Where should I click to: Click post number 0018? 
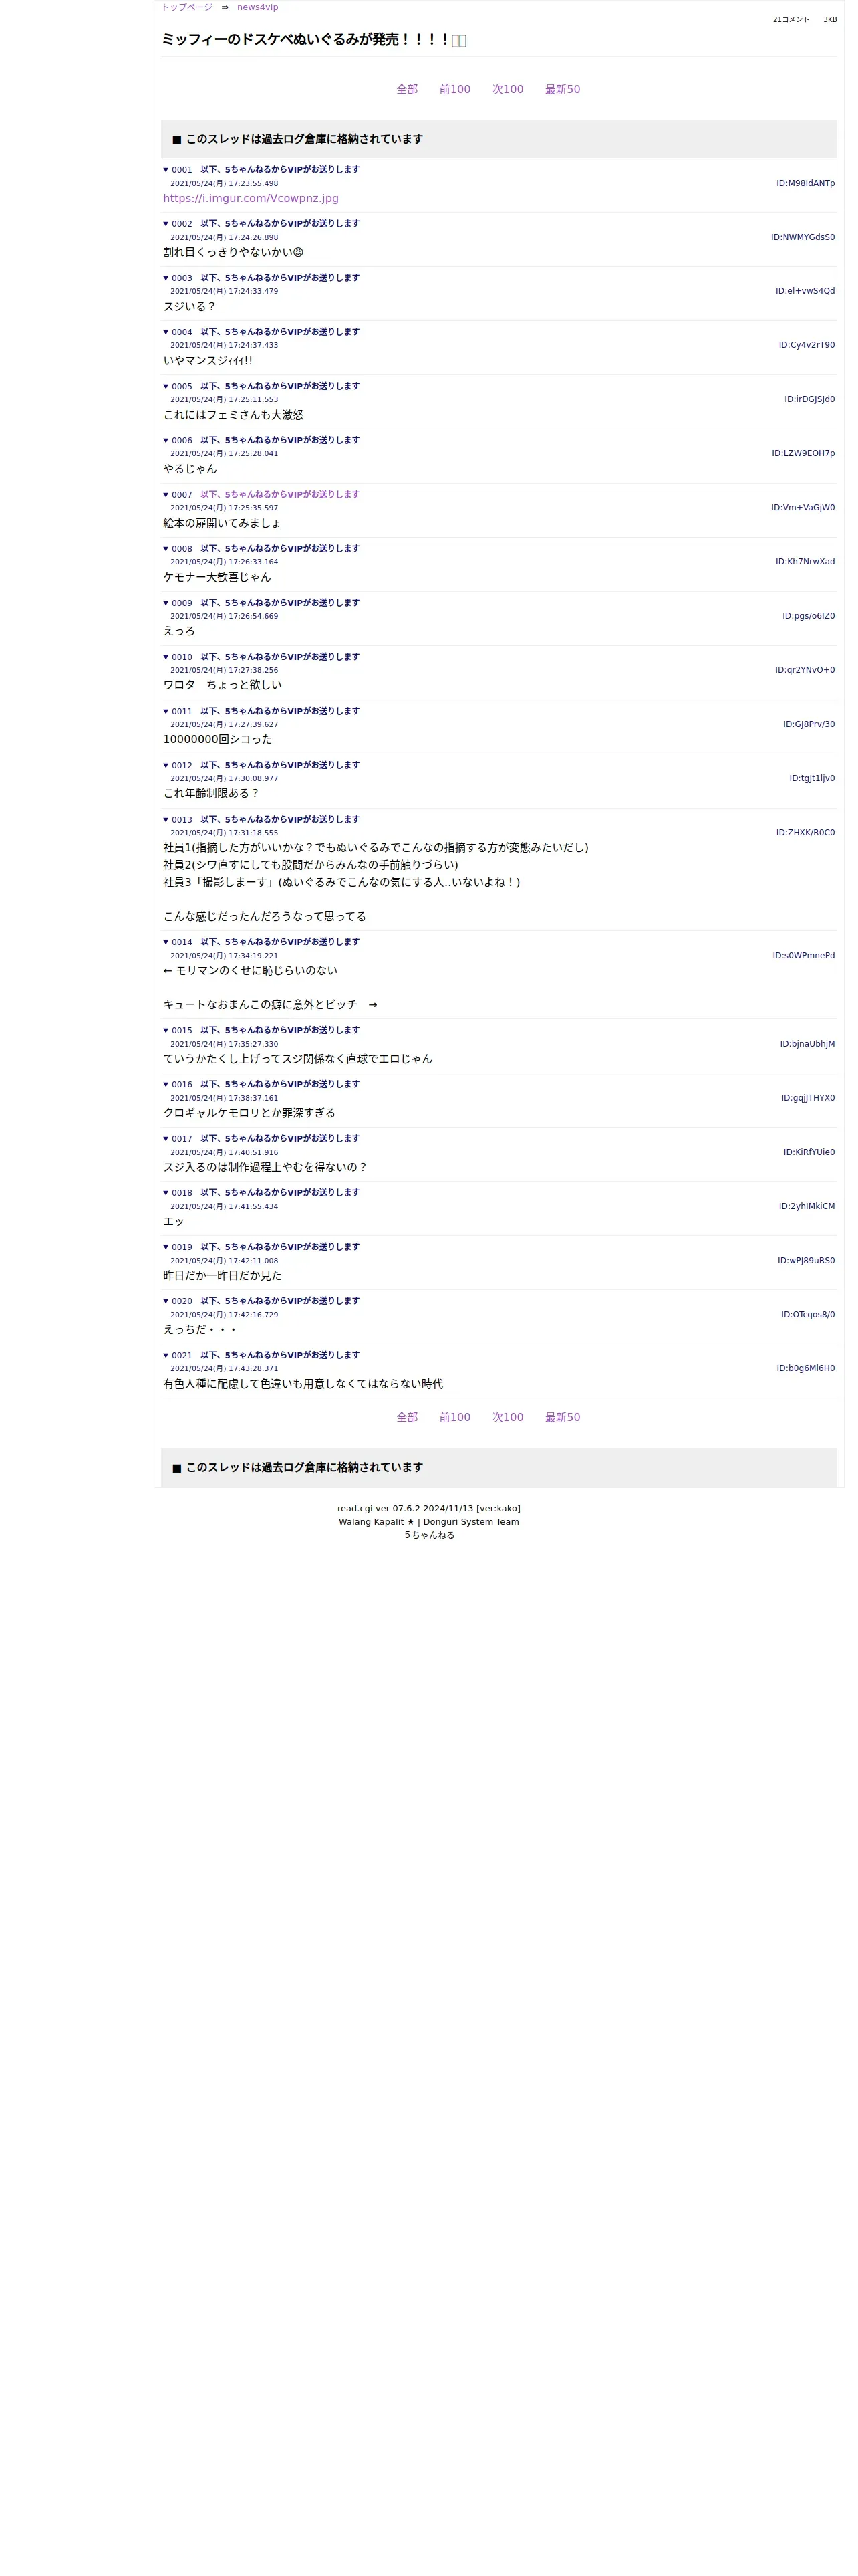[x=182, y=1193]
